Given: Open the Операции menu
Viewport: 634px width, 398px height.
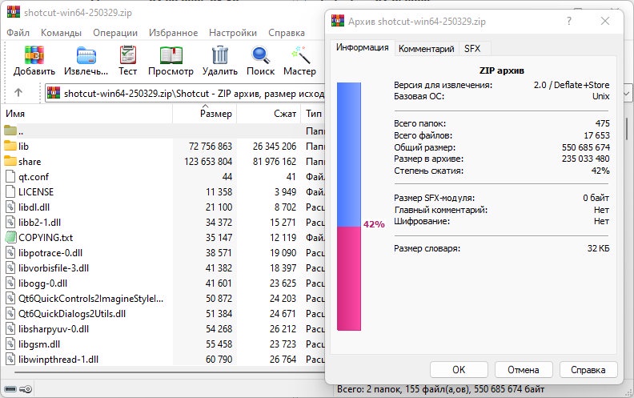Looking at the screenshot, I should pos(115,33).
